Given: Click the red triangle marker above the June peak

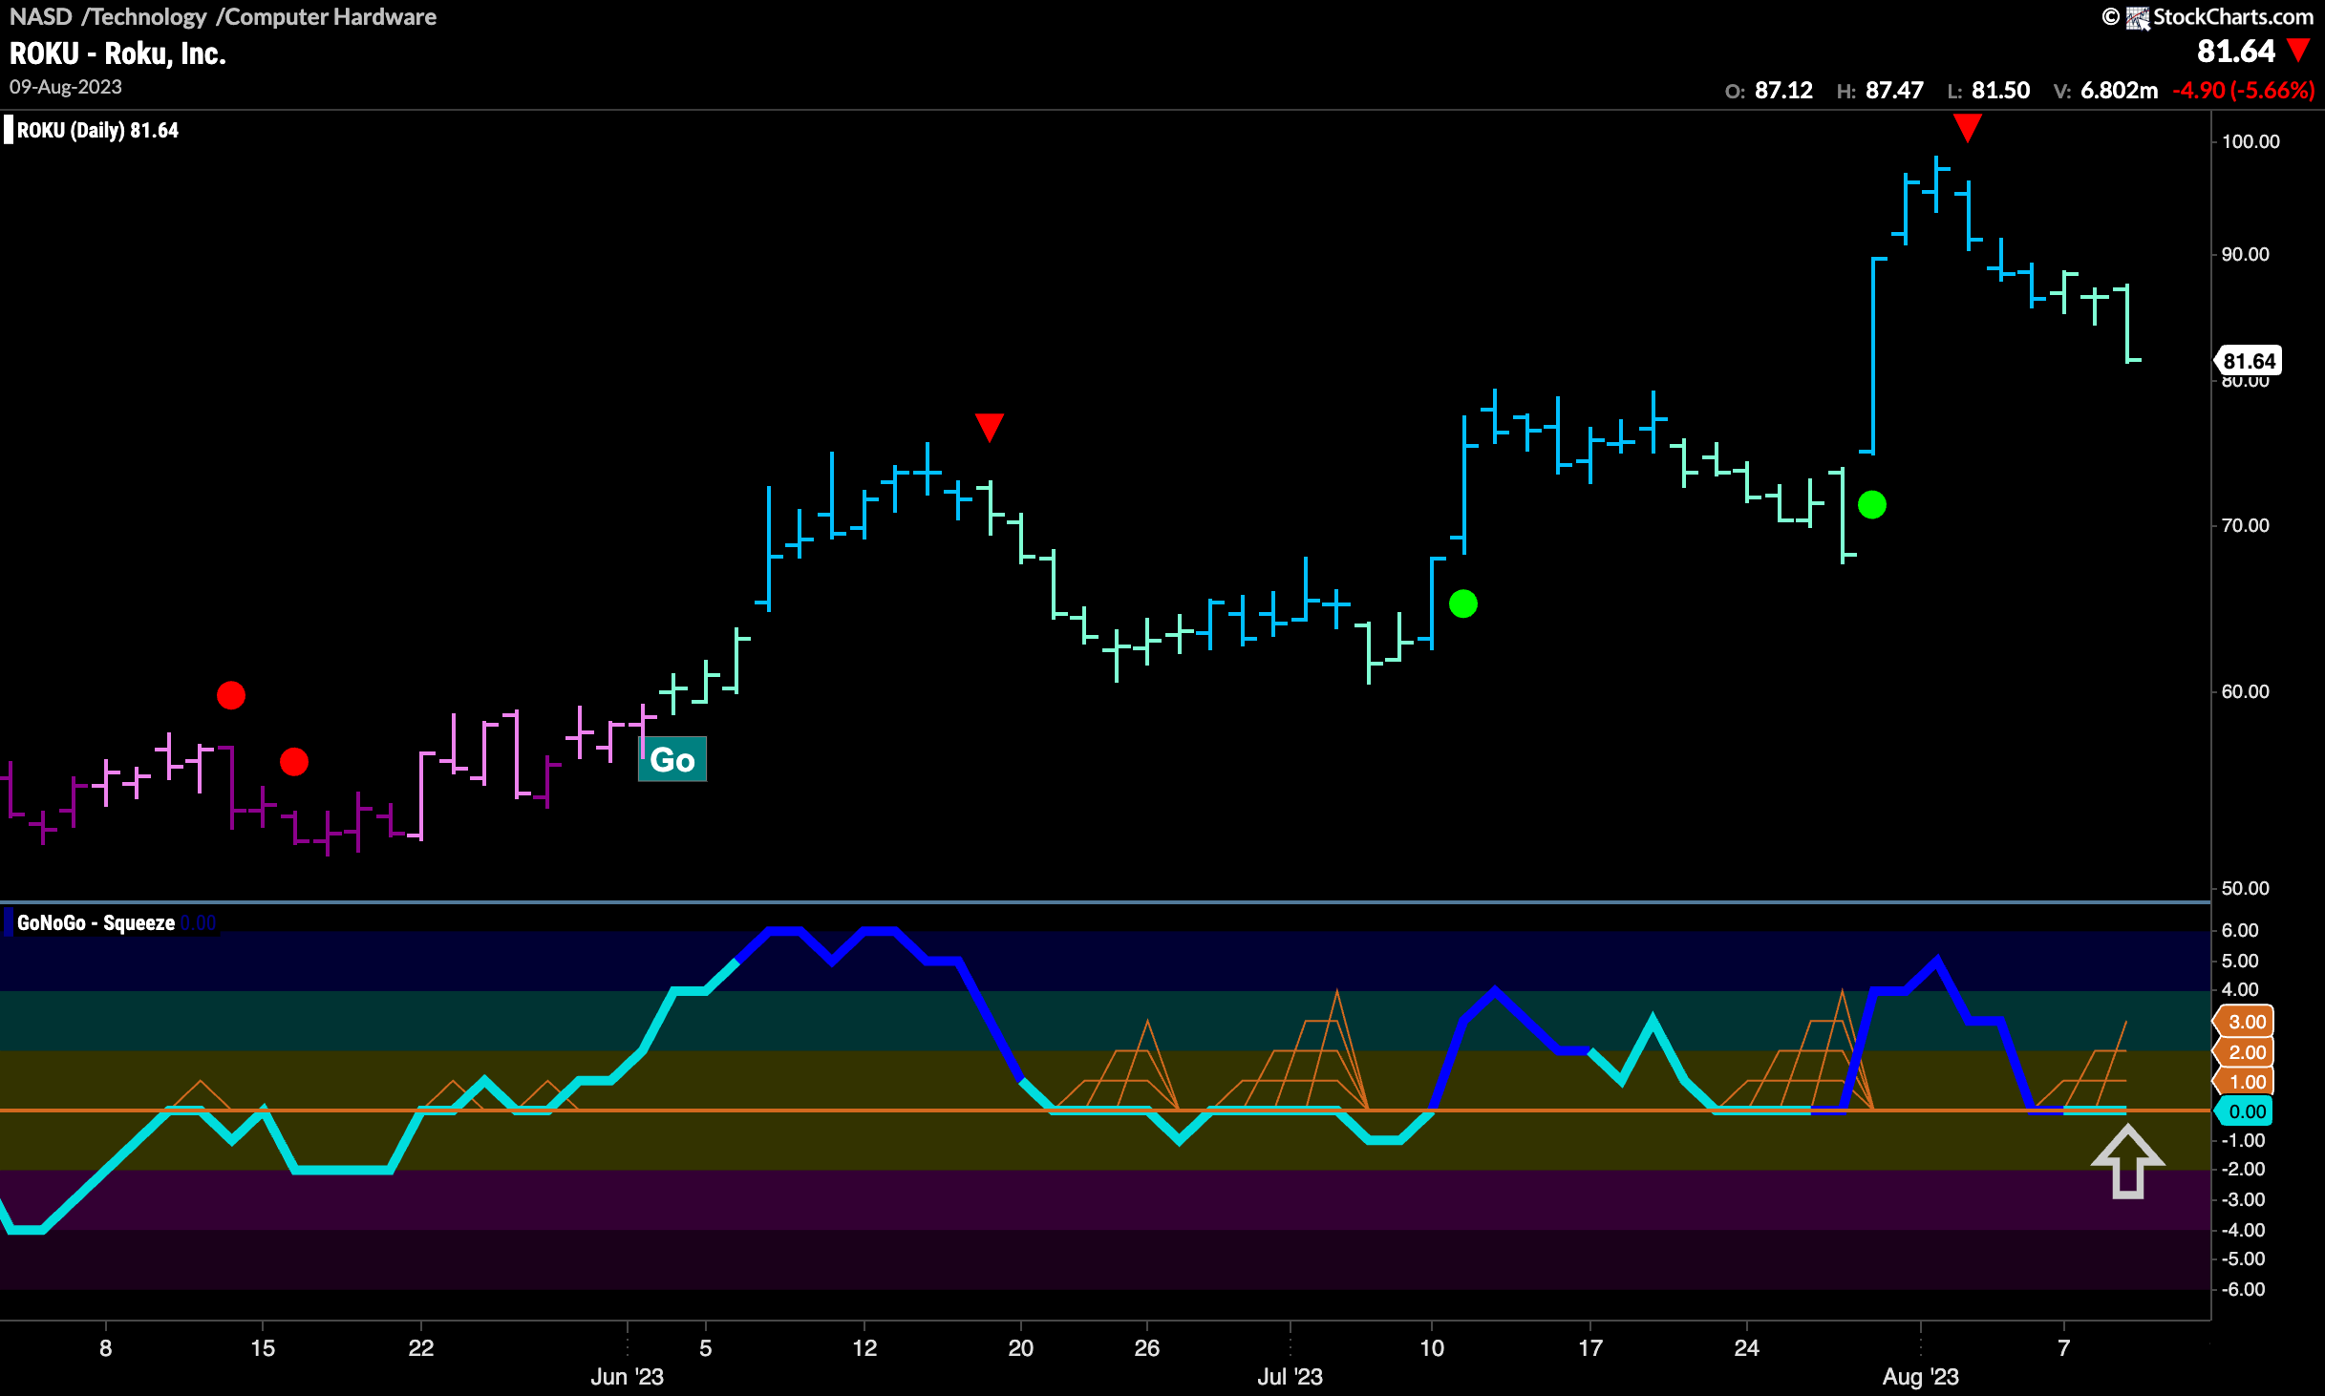Looking at the screenshot, I should [x=990, y=427].
